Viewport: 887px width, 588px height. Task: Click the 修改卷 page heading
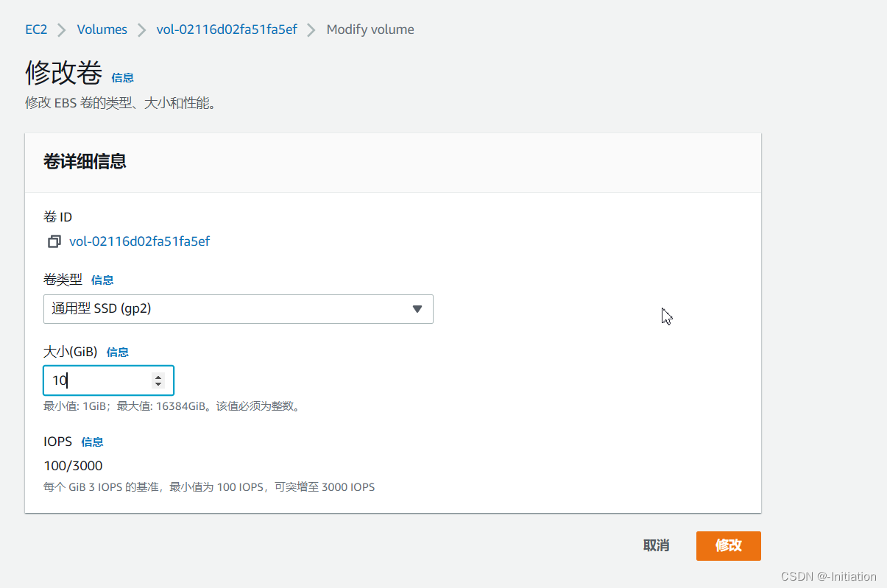[64, 73]
